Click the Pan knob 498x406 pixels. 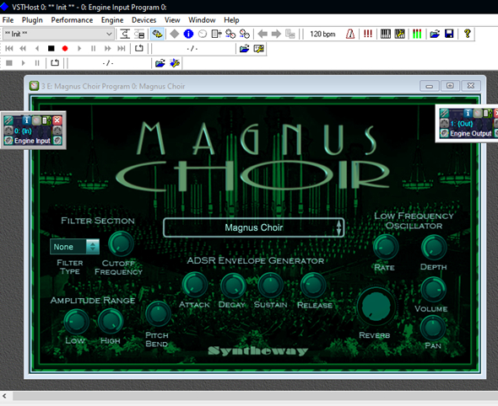[432, 328]
